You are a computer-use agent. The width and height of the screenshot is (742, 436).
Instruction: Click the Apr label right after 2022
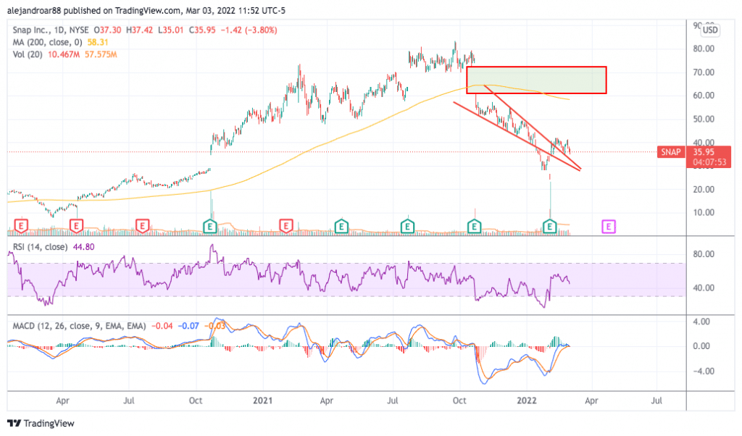(x=591, y=401)
